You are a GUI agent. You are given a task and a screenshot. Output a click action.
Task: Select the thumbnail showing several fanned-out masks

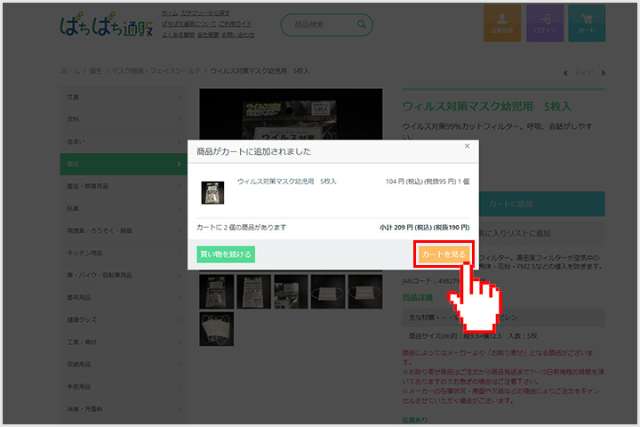point(216,329)
